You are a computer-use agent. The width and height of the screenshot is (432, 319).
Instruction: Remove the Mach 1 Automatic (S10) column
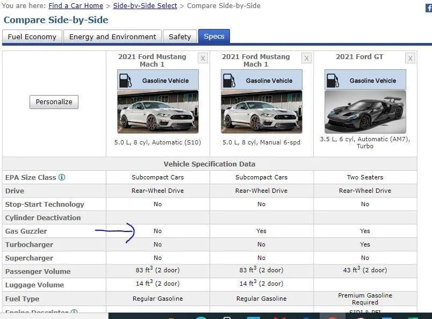(x=203, y=58)
